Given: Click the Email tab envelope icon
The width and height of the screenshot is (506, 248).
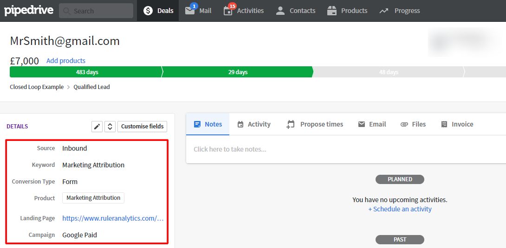Looking at the screenshot, I should pyautogui.click(x=362, y=124).
